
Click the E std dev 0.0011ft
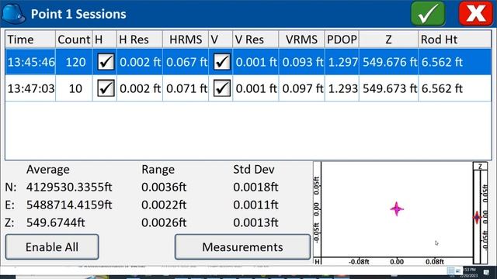pyautogui.click(x=255, y=205)
